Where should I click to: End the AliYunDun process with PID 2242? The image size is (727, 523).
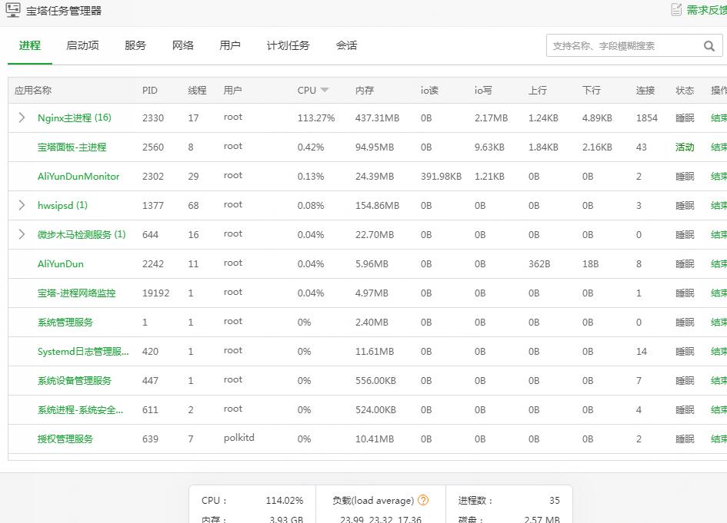(x=719, y=264)
